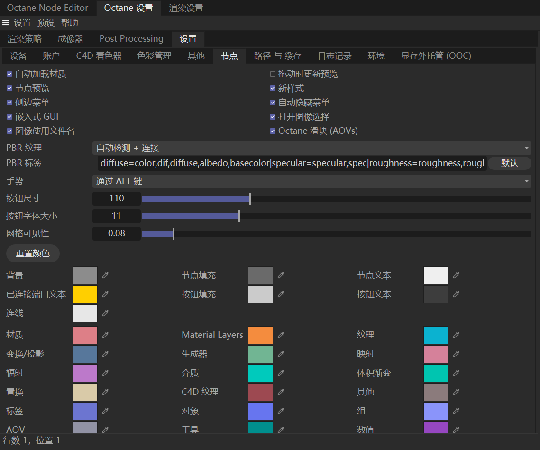This screenshot has width=540, height=450.
Task: Select the eyedropper beside 纹理 swatch
Action: coord(456,335)
